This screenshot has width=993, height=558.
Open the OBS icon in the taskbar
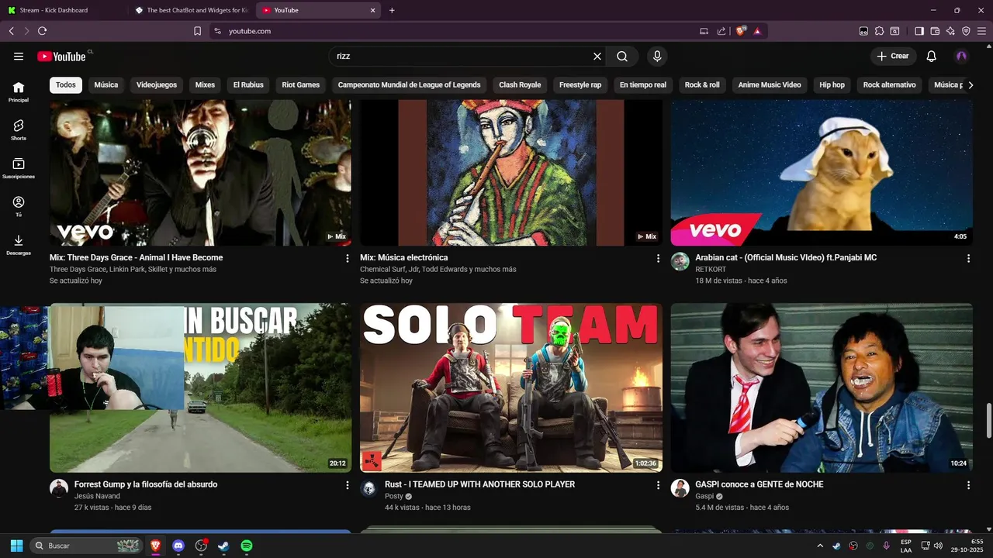(201, 546)
